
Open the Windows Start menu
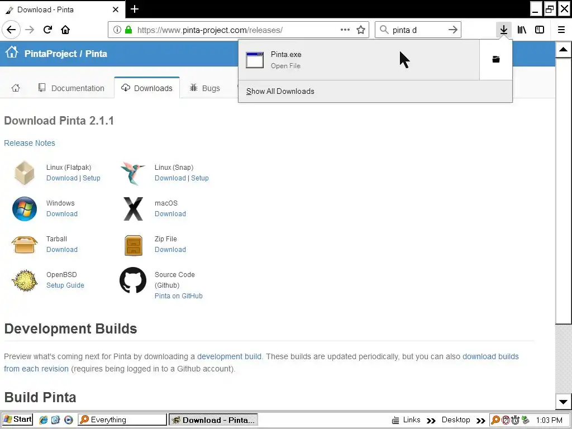(17, 420)
